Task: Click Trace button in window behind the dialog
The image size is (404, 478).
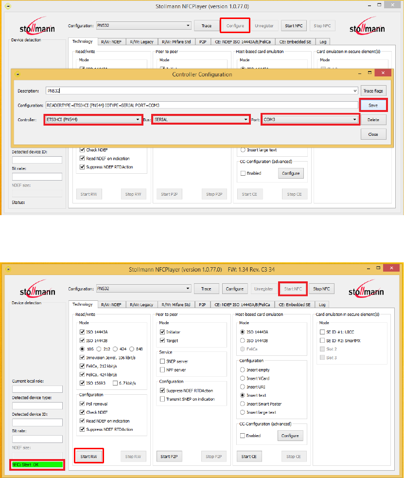Action: tap(207, 26)
